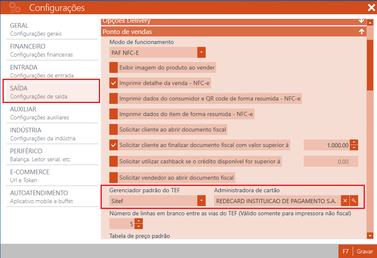Click the Gravar button

(x=364, y=251)
